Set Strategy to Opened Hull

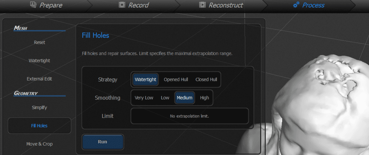tap(176, 80)
